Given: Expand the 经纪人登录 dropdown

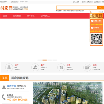Looking at the screenshot, I should tap(76, 2).
